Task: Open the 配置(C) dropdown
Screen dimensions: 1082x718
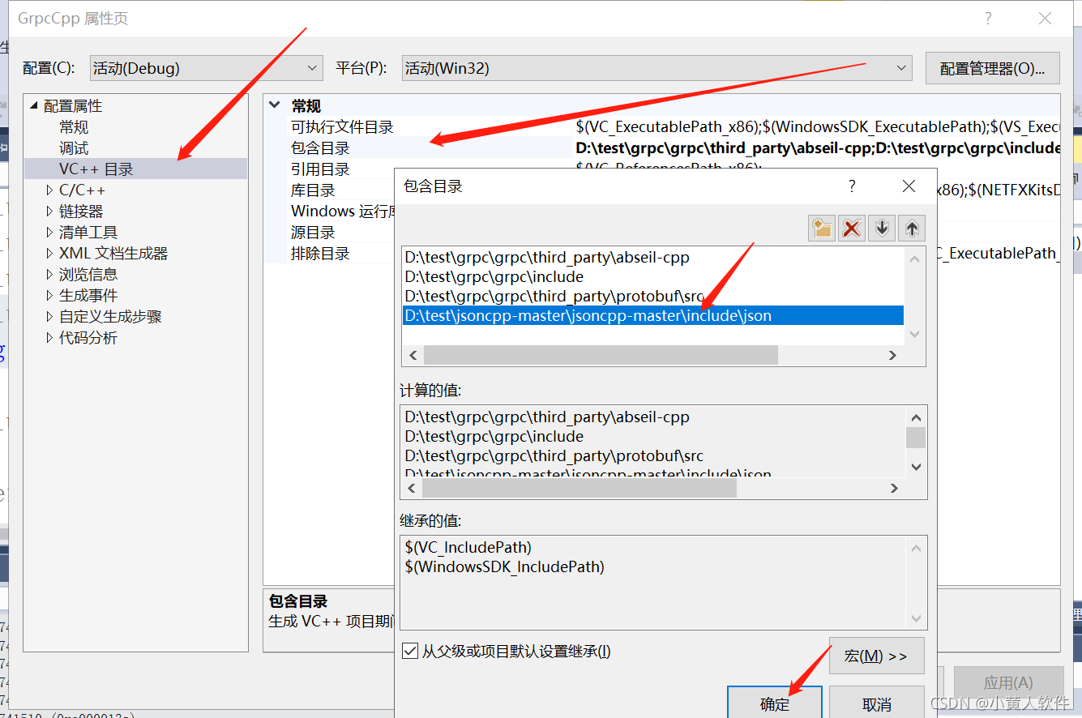Action: (310, 68)
